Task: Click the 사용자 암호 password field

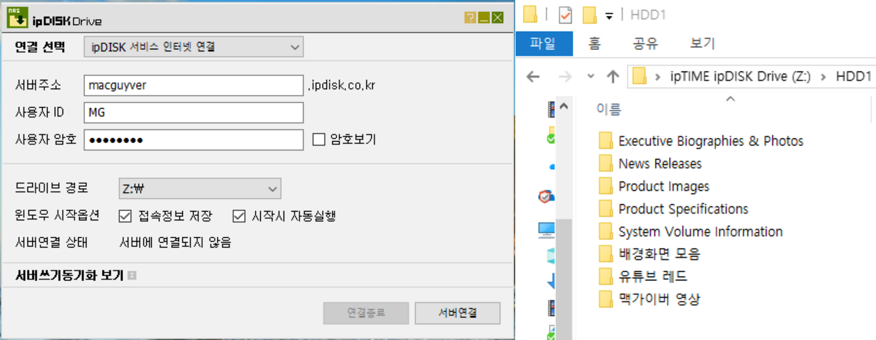Action: (x=194, y=140)
